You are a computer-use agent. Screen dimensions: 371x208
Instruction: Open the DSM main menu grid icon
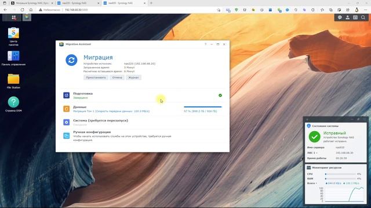(13, 17)
